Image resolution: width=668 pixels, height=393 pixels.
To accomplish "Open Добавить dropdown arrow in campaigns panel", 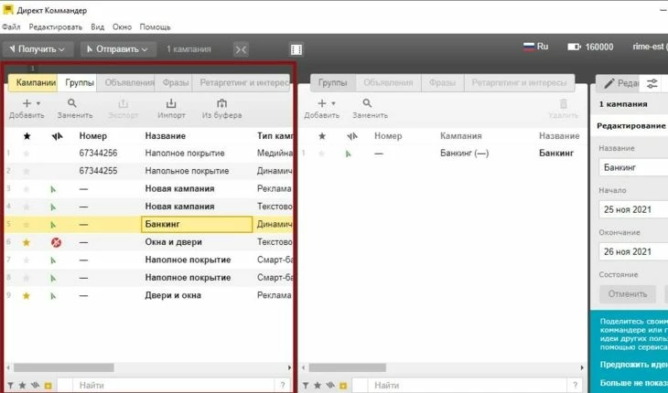I will point(38,103).
